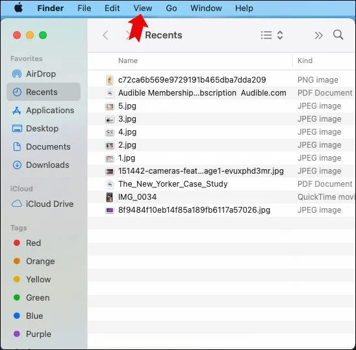Click The_New_Yorker_Case_Study file icon
Screen dimensions: 356x350
pyautogui.click(x=109, y=183)
